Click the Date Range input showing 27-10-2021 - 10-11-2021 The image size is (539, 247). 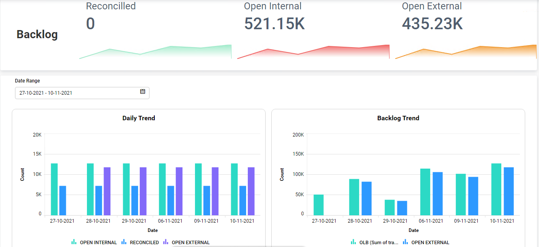coord(77,93)
